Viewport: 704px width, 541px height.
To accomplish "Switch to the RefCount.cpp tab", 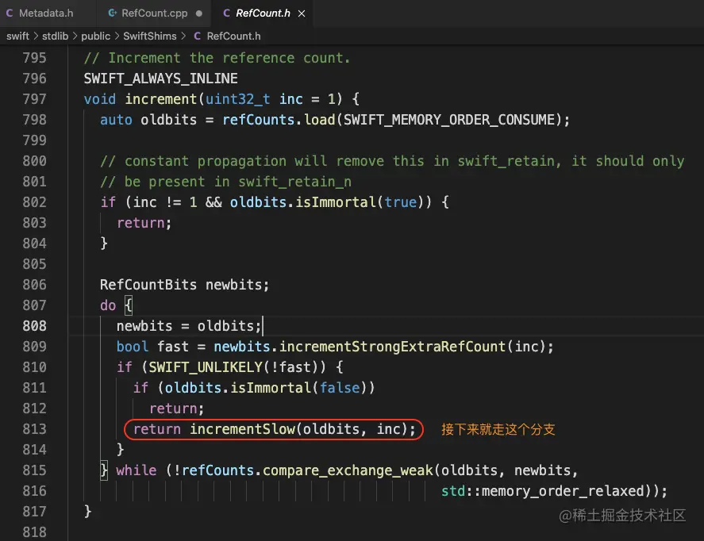I will [x=155, y=13].
